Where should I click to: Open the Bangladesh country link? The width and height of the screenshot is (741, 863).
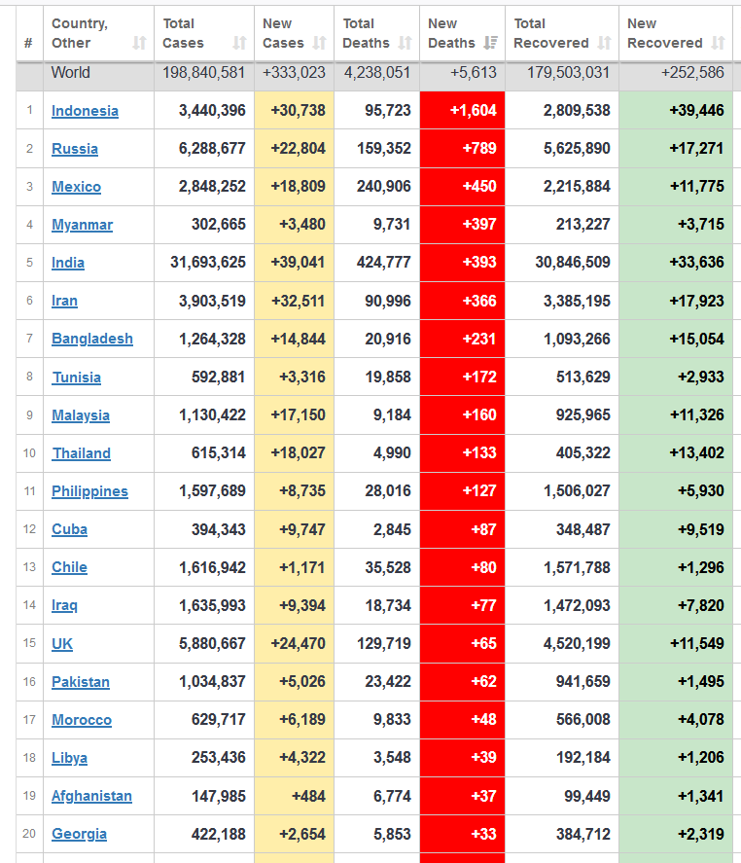tap(92, 339)
